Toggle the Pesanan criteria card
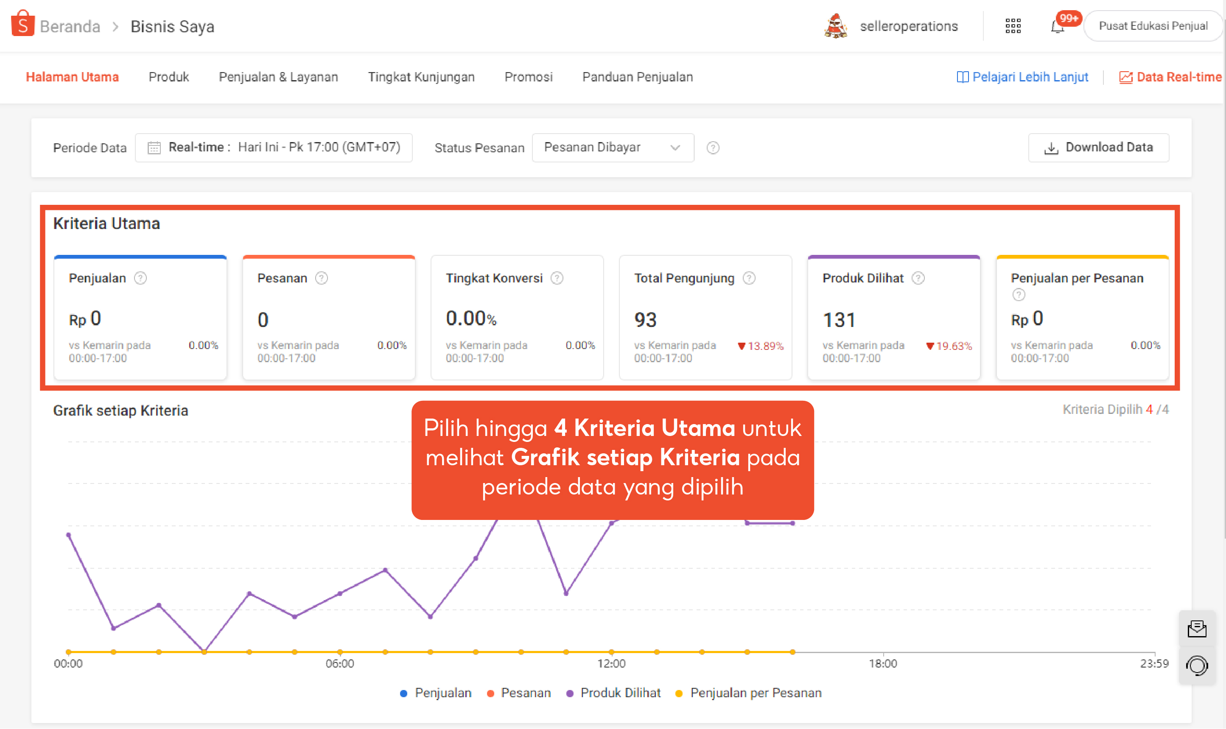 point(329,317)
